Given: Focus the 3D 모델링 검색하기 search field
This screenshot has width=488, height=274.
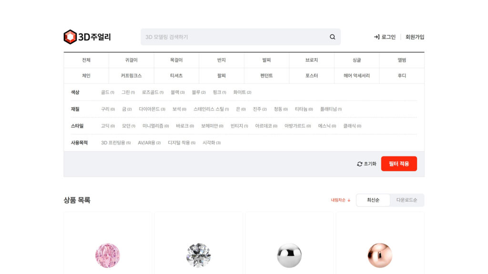Looking at the screenshot, I should [x=234, y=37].
